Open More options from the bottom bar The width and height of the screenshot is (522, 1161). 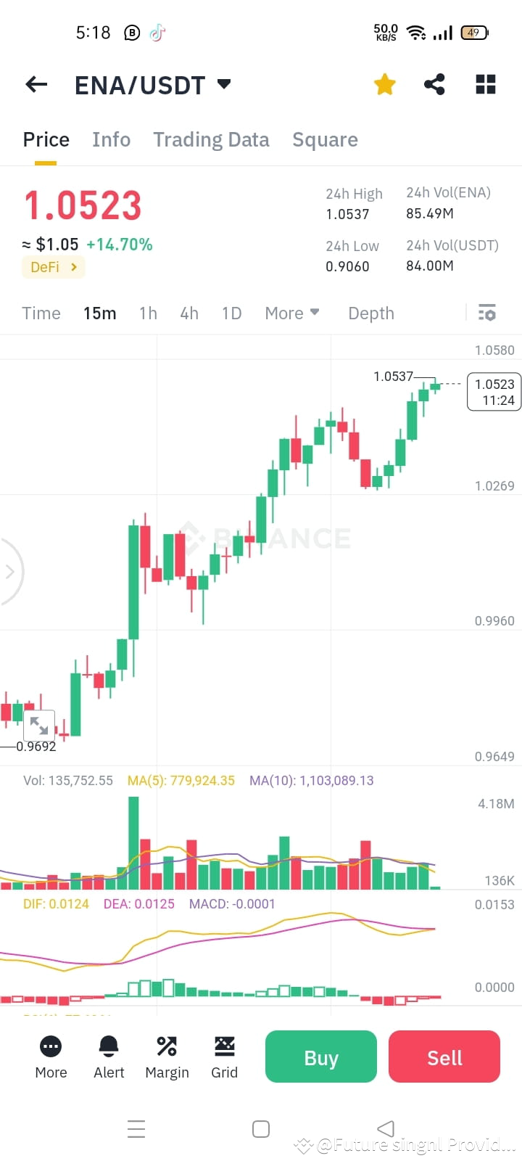click(x=50, y=1057)
